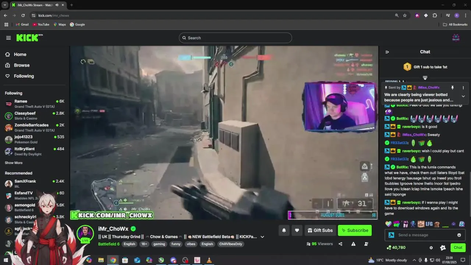The height and width of the screenshot is (265, 471).
Task: Mute the tab via speaker icon
Action: point(57,5)
